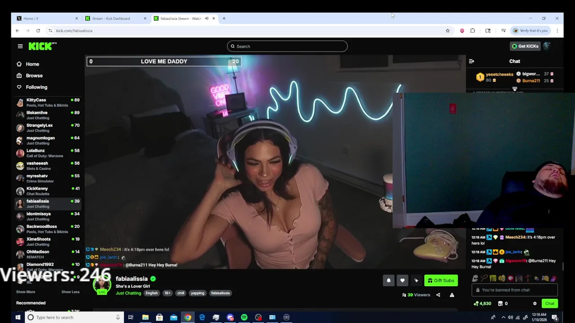
Task: Report stream with warning triangle icon
Action: (x=452, y=295)
